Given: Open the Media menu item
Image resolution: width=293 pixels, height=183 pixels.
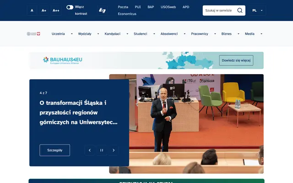Looking at the screenshot, I should tap(250, 34).
